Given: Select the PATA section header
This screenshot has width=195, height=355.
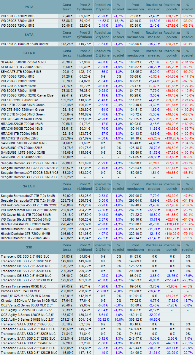Looking at the screenshot, I should point(29,7).
